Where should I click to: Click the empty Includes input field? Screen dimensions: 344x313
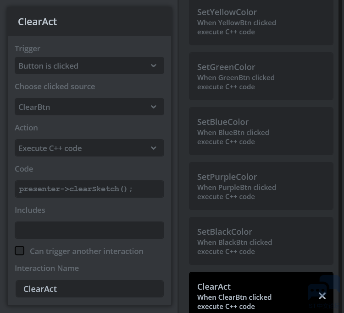(x=89, y=230)
